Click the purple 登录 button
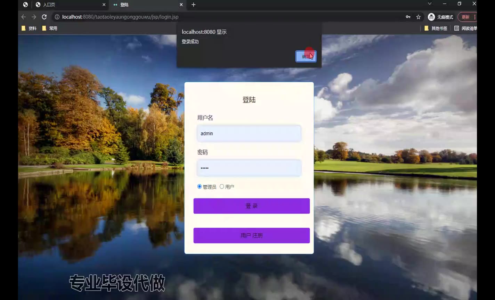The height and width of the screenshot is (300, 495). [251, 206]
